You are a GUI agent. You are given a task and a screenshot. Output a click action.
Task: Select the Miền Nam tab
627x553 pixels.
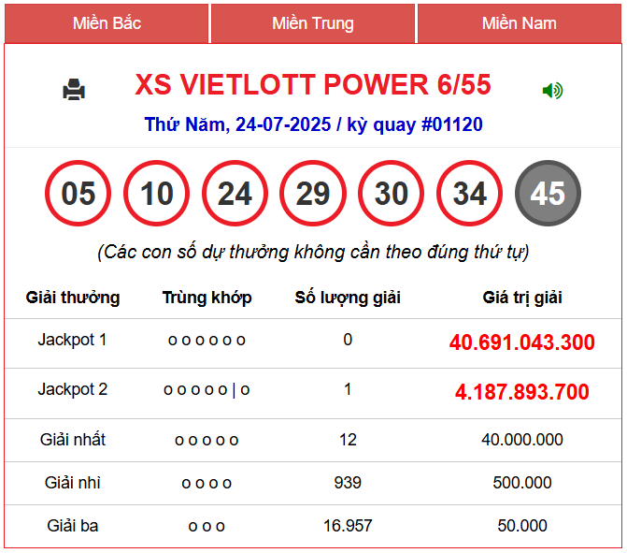pos(519,23)
